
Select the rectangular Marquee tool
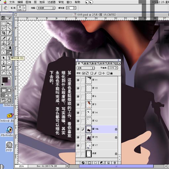[4, 24]
